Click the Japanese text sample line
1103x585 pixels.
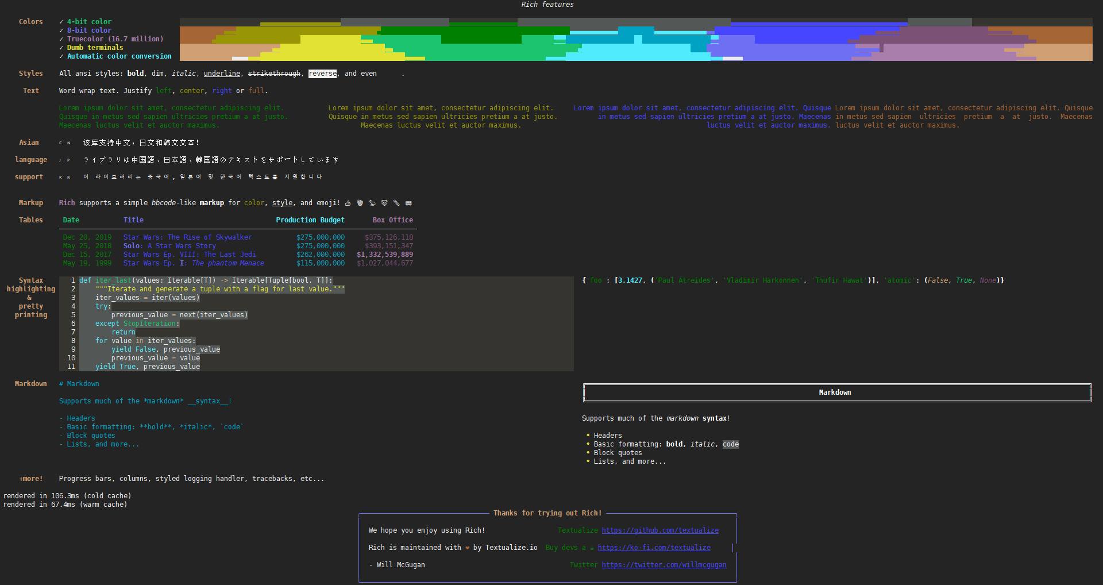[x=211, y=160]
